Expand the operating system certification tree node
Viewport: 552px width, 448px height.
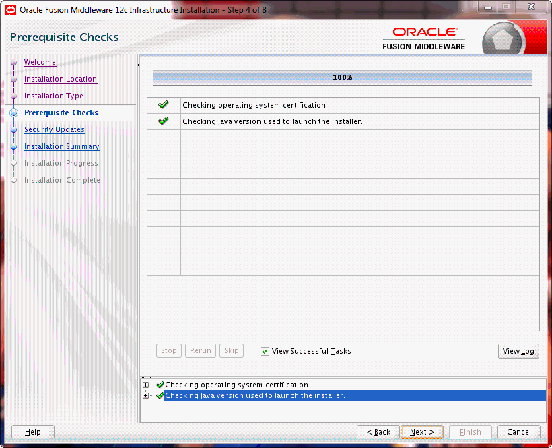tap(146, 385)
